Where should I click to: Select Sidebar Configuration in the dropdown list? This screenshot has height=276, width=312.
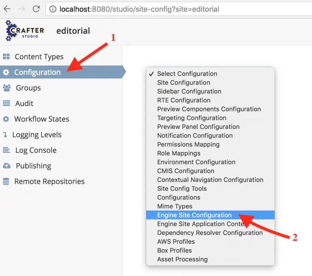[189, 91]
